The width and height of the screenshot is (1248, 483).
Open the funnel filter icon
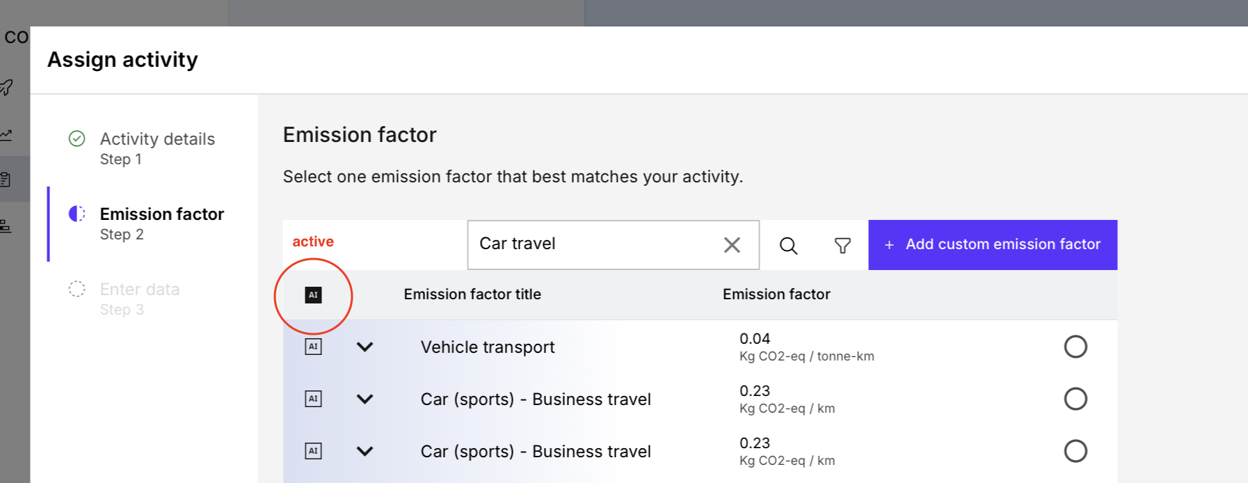coord(842,246)
